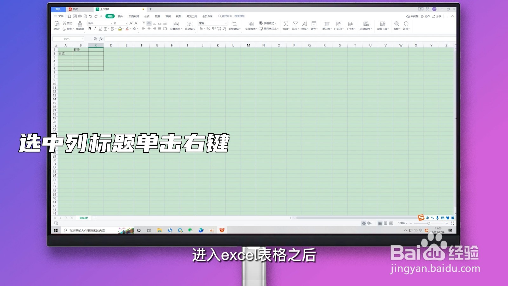Toggle Underline formatting
This screenshot has width=508, height=286.
pos(100,29)
